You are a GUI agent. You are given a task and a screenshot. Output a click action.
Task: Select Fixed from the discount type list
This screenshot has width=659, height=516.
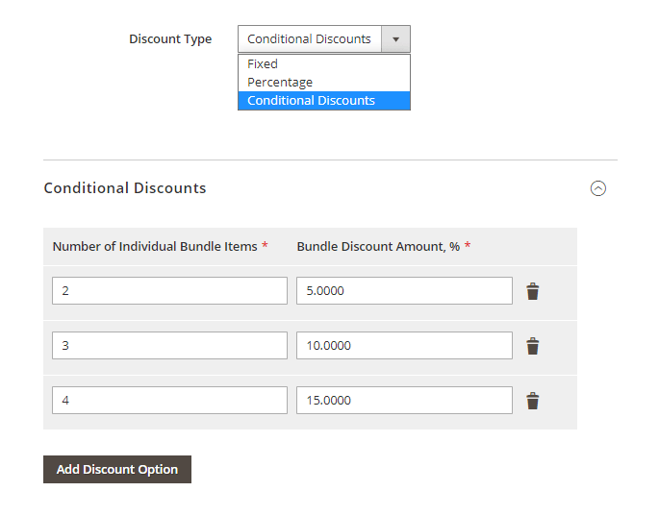pos(263,64)
